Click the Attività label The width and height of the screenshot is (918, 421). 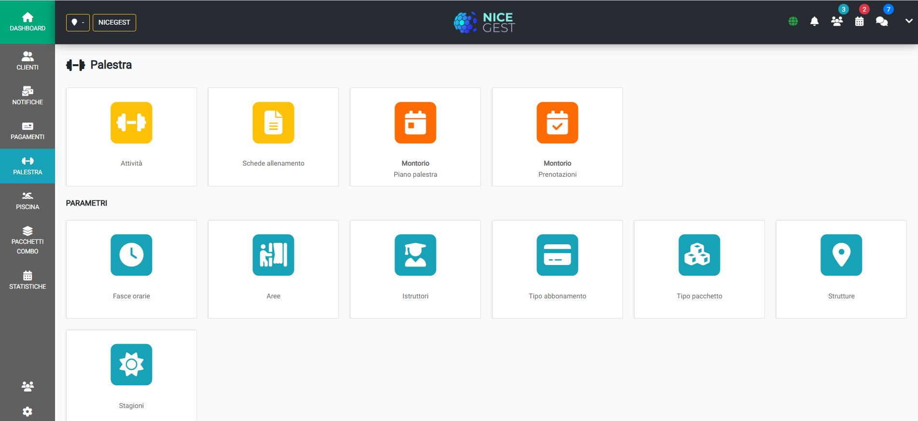131,163
